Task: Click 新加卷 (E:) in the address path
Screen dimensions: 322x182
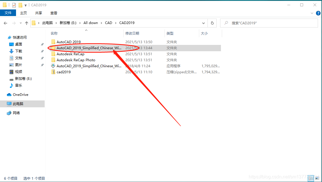Action: 68,23
